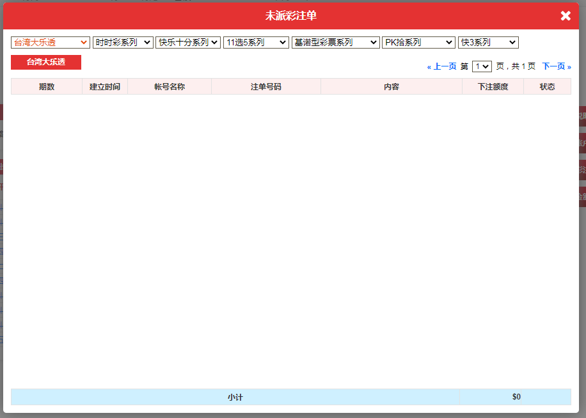Click the 状态 column header

point(547,86)
